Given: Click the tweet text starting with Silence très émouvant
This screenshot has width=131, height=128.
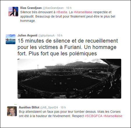Looking at the screenshot, I should (68, 16).
